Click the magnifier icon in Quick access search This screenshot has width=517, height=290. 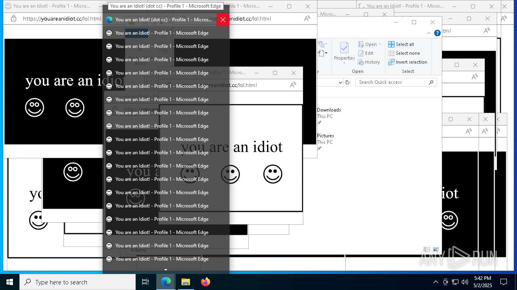coord(431,82)
